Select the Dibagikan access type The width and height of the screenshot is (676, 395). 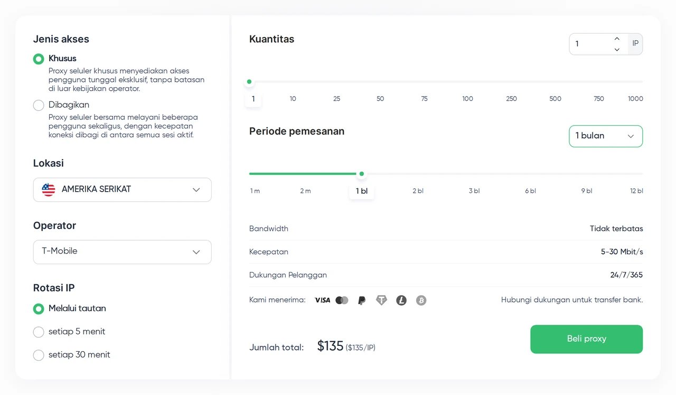click(x=39, y=105)
